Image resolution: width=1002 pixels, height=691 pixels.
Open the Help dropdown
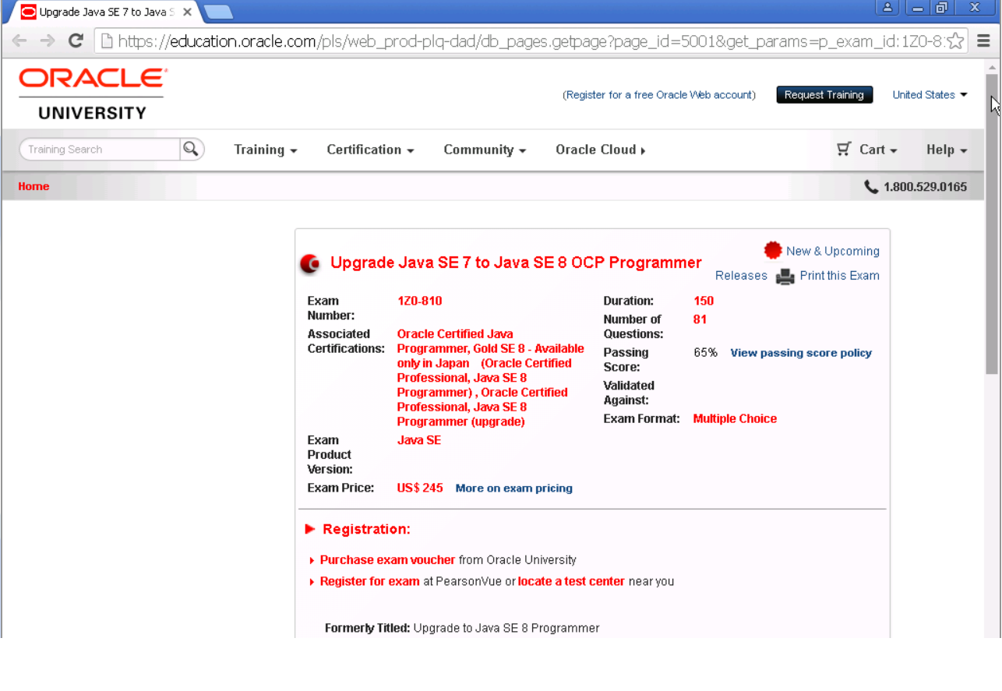tap(947, 150)
